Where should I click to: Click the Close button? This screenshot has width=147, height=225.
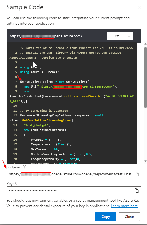129,217
